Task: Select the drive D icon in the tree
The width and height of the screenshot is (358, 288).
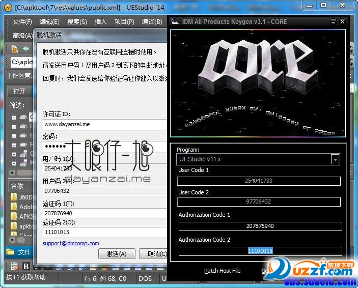Action: [x=23, y=126]
